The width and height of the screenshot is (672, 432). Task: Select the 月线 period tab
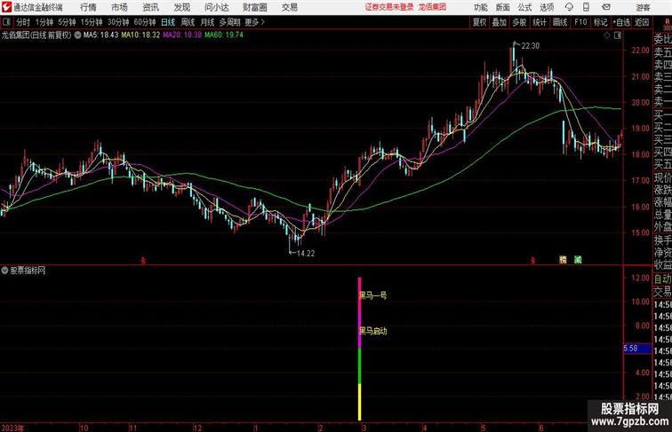point(207,22)
